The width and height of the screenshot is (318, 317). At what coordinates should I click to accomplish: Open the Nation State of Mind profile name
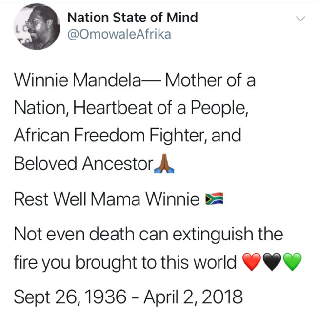pyautogui.click(x=132, y=18)
